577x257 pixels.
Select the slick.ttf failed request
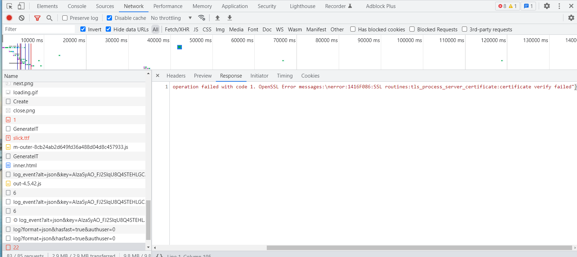coord(21,138)
